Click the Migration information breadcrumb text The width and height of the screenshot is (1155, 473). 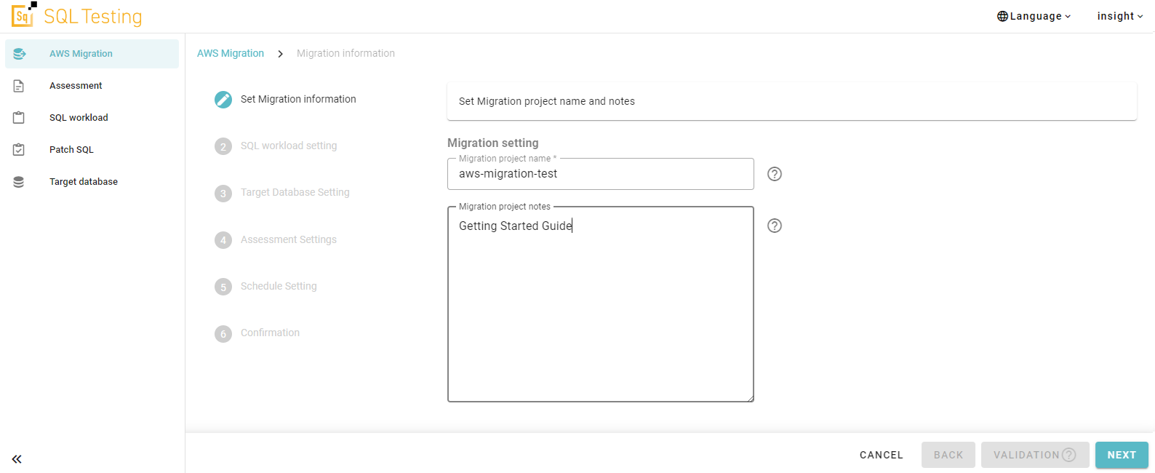click(x=345, y=53)
